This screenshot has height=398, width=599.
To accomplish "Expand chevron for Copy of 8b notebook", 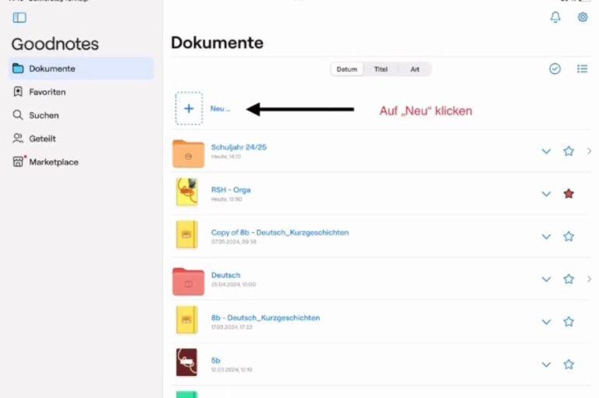I will tap(546, 237).
